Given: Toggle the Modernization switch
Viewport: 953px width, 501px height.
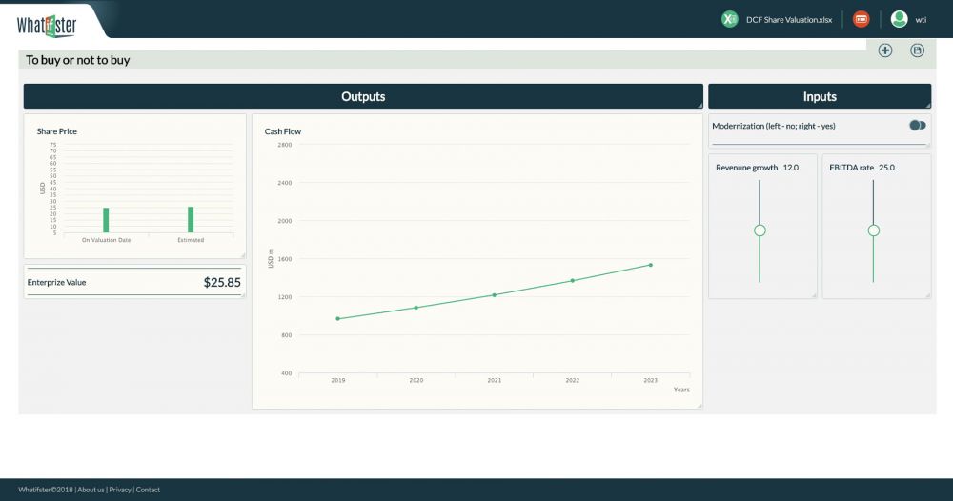Looking at the screenshot, I should (x=917, y=126).
